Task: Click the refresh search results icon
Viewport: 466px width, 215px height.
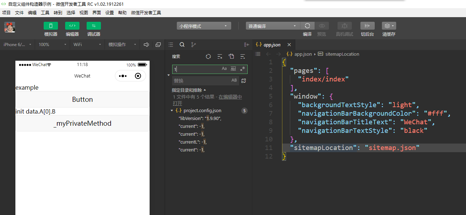Action: pyautogui.click(x=208, y=56)
